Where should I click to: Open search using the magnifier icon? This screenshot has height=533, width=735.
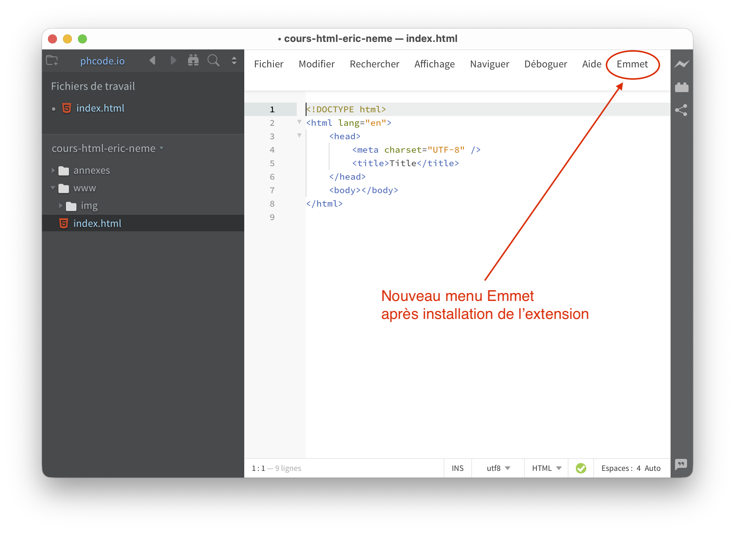pos(213,60)
